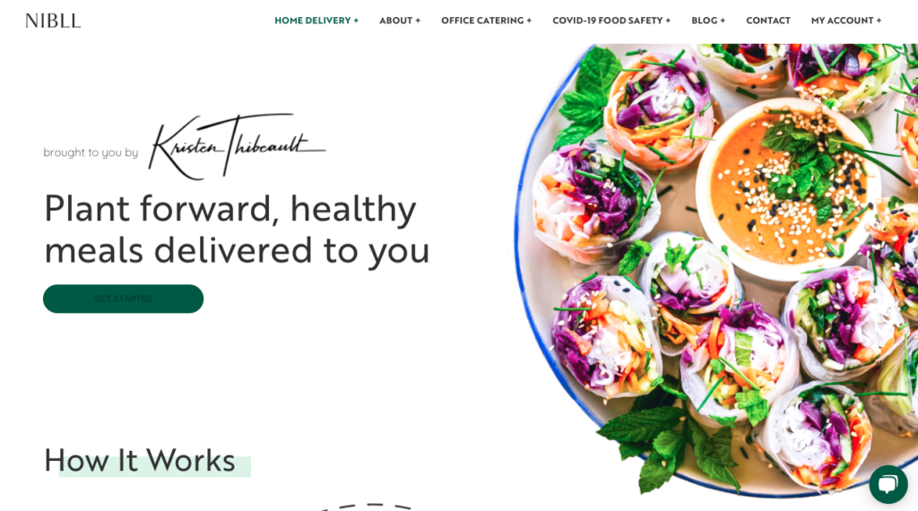Click the Plant forward healthy meals headline
This screenshot has width=918, height=511.
237,230
